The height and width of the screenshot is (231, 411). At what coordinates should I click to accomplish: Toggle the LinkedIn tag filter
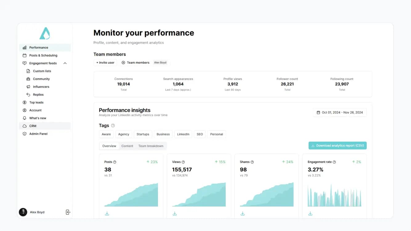click(x=183, y=134)
